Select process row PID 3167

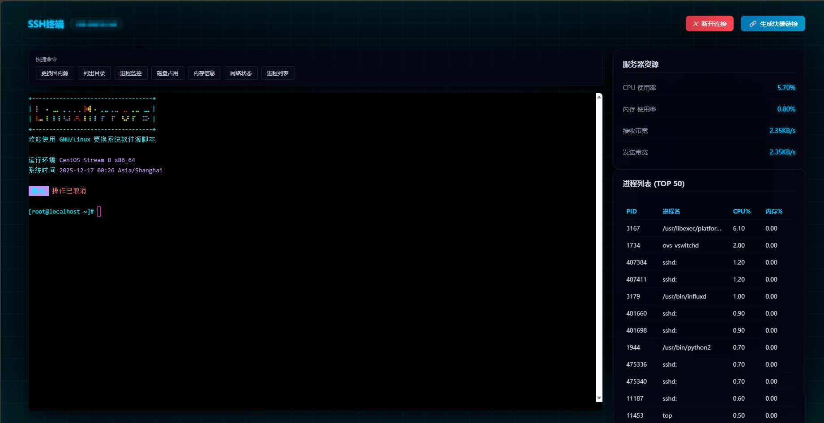[709, 228]
